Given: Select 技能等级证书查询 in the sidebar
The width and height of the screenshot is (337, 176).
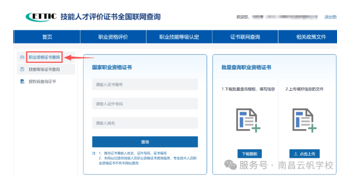Looking at the screenshot, I should (46, 69).
